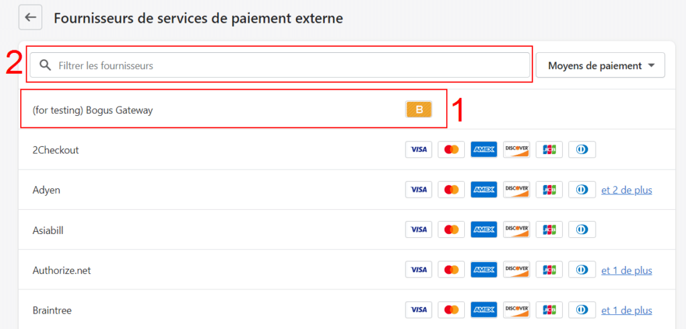Show Adyen's "et 2 de plus" methods

point(626,190)
